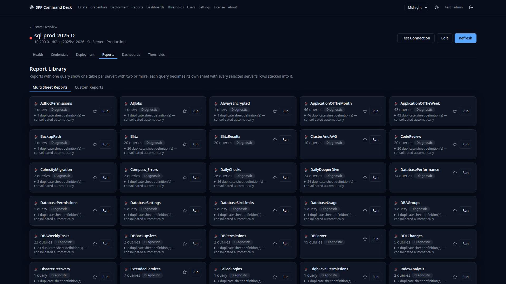Open the Estate menu in top navigation

(82, 7)
